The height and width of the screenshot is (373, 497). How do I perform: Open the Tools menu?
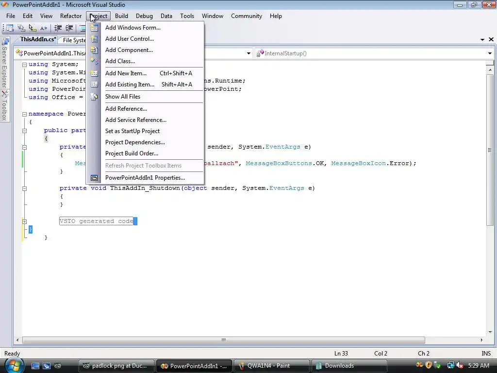click(x=187, y=16)
